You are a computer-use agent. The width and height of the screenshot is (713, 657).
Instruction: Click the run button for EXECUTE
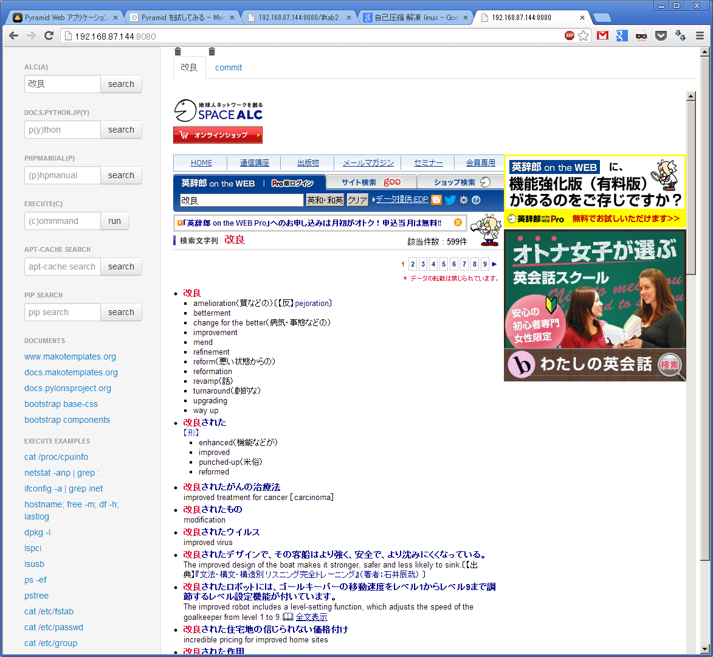click(115, 221)
